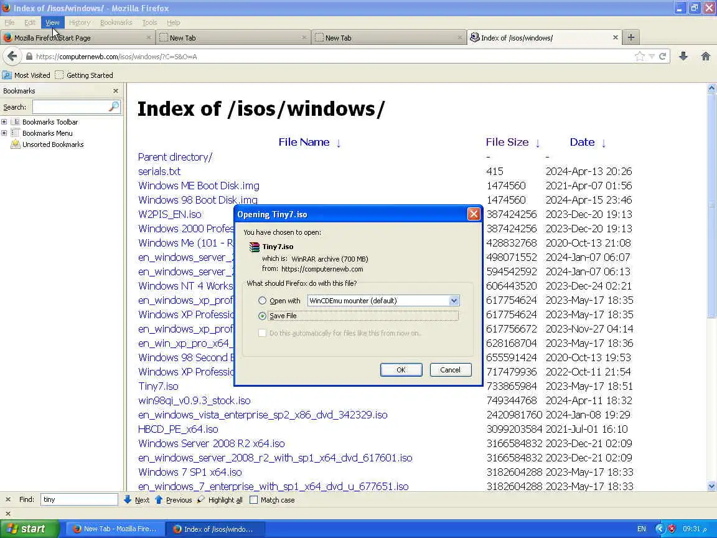Close the Find bar
This screenshot has width=717, height=538.
7,499
